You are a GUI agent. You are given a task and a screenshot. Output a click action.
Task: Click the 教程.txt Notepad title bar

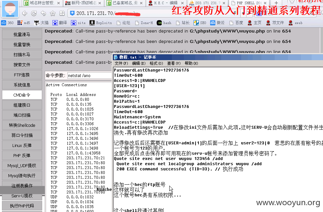[x=218, y=57]
